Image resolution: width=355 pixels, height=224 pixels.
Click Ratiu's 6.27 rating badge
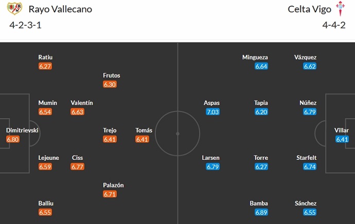click(45, 66)
